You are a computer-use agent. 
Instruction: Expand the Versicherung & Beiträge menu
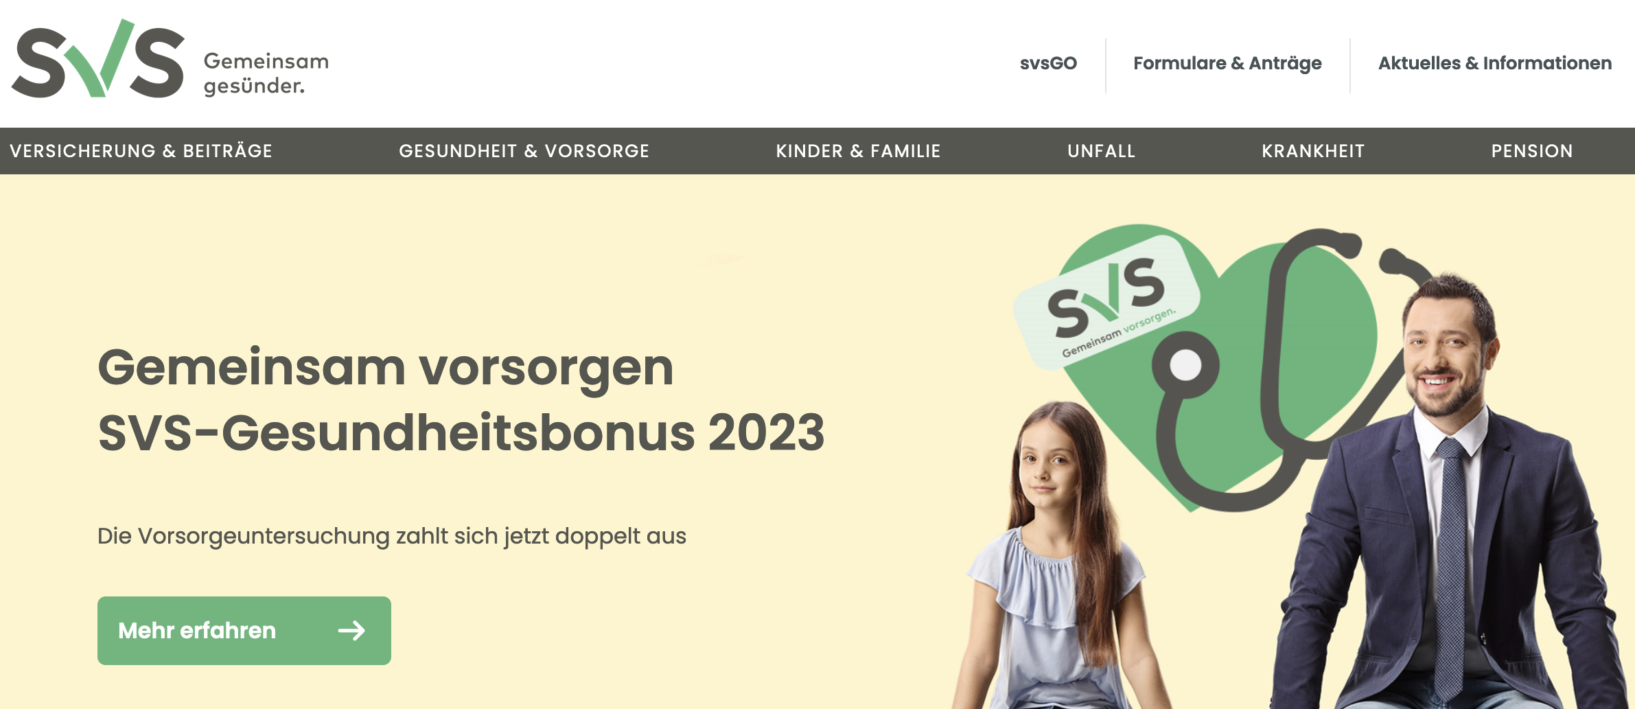pyautogui.click(x=141, y=151)
